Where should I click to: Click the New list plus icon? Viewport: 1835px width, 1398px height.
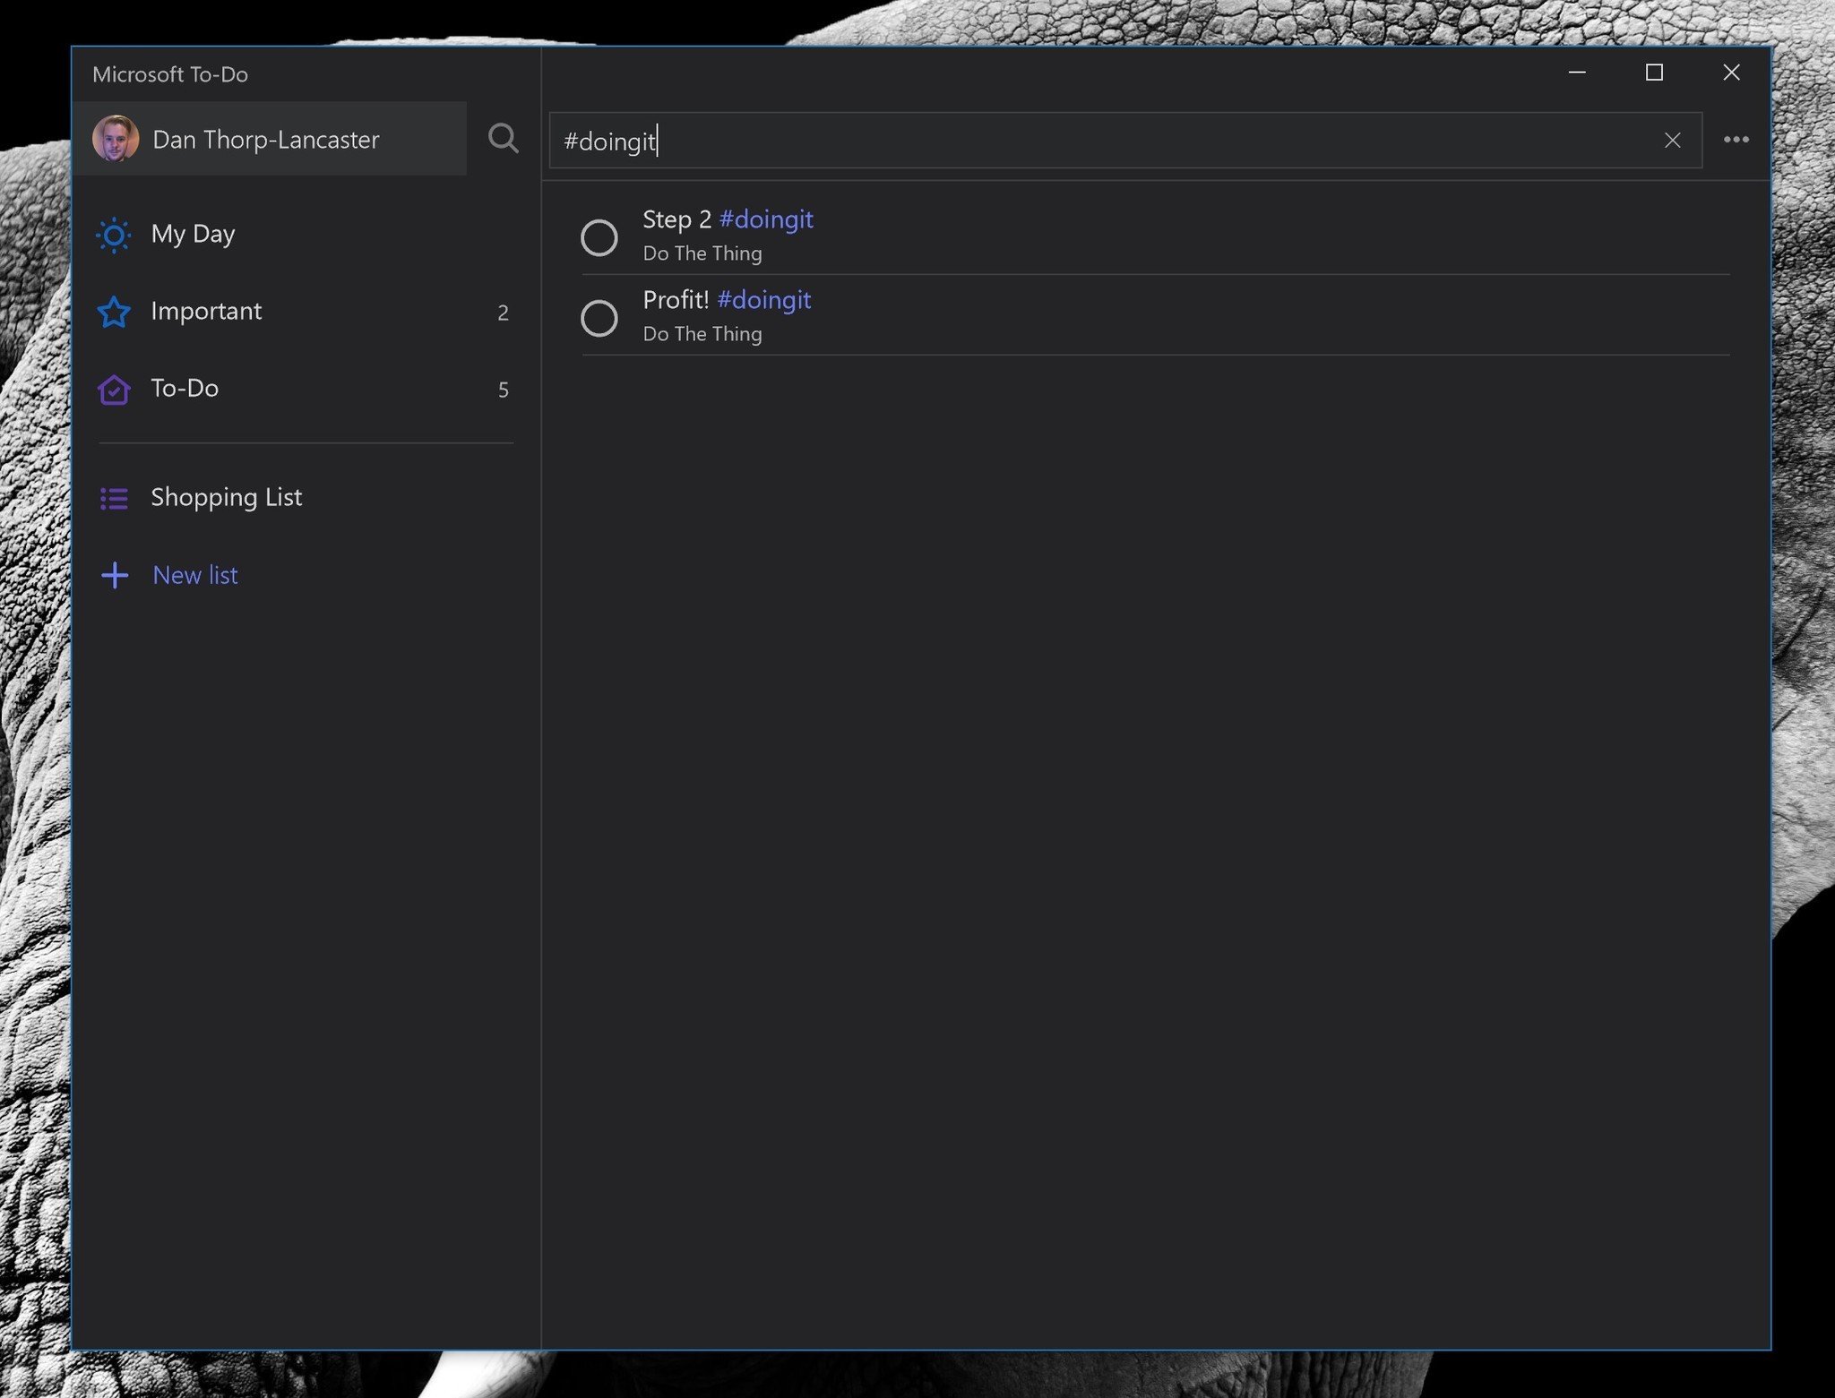tap(115, 576)
